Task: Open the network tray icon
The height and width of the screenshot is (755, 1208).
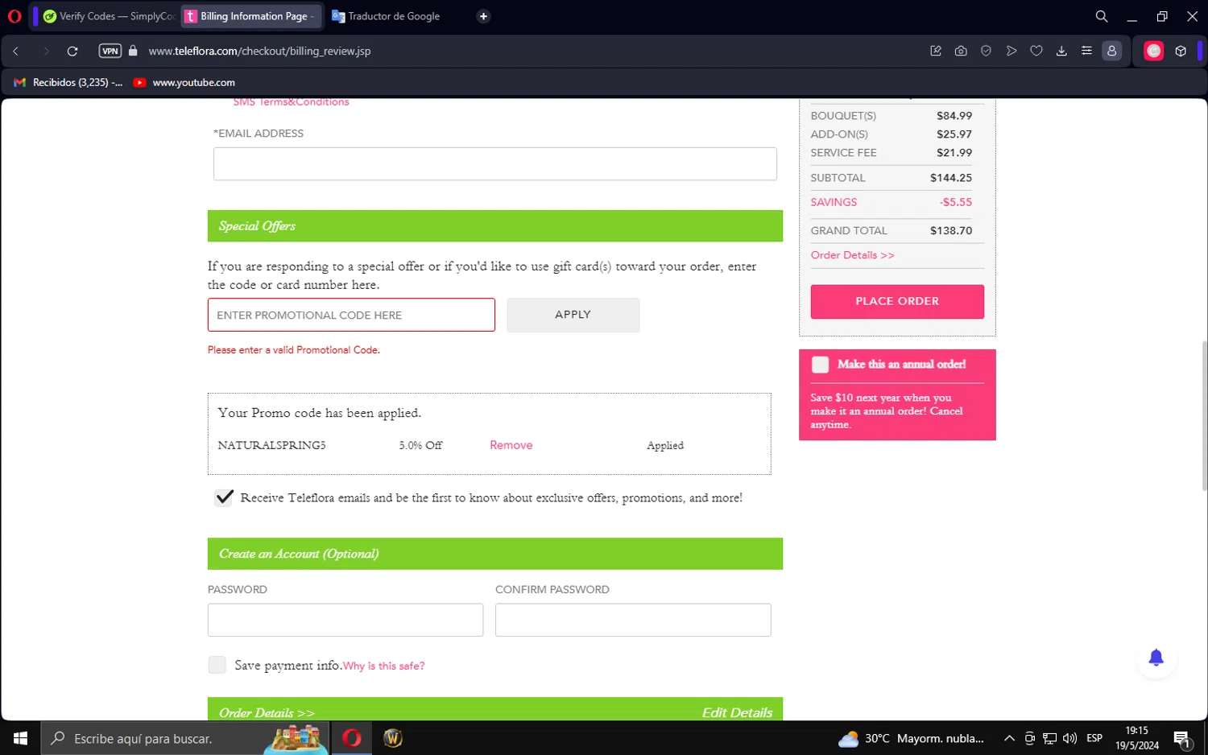Action: (x=1050, y=738)
